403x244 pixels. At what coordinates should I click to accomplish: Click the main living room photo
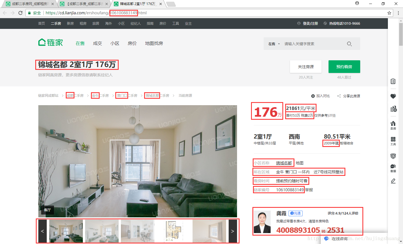click(x=138, y=161)
